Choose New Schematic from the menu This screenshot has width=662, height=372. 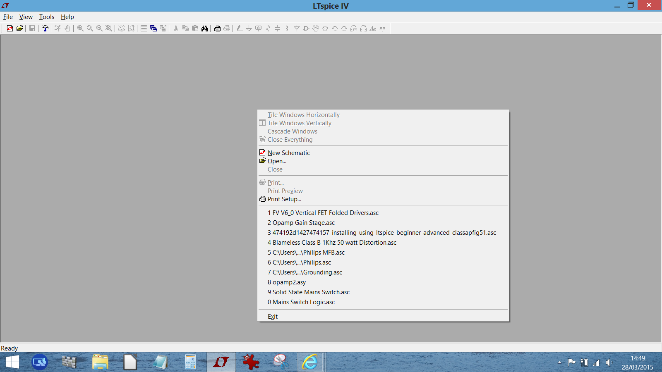pyautogui.click(x=383, y=153)
